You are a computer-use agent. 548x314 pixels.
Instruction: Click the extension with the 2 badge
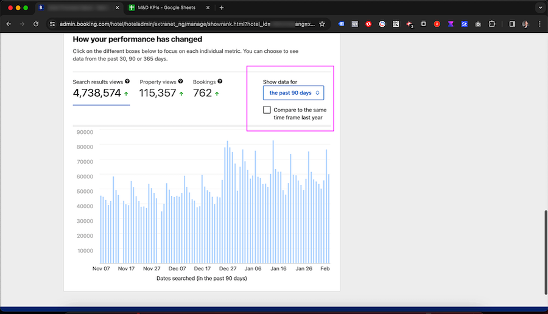tap(410, 24)
